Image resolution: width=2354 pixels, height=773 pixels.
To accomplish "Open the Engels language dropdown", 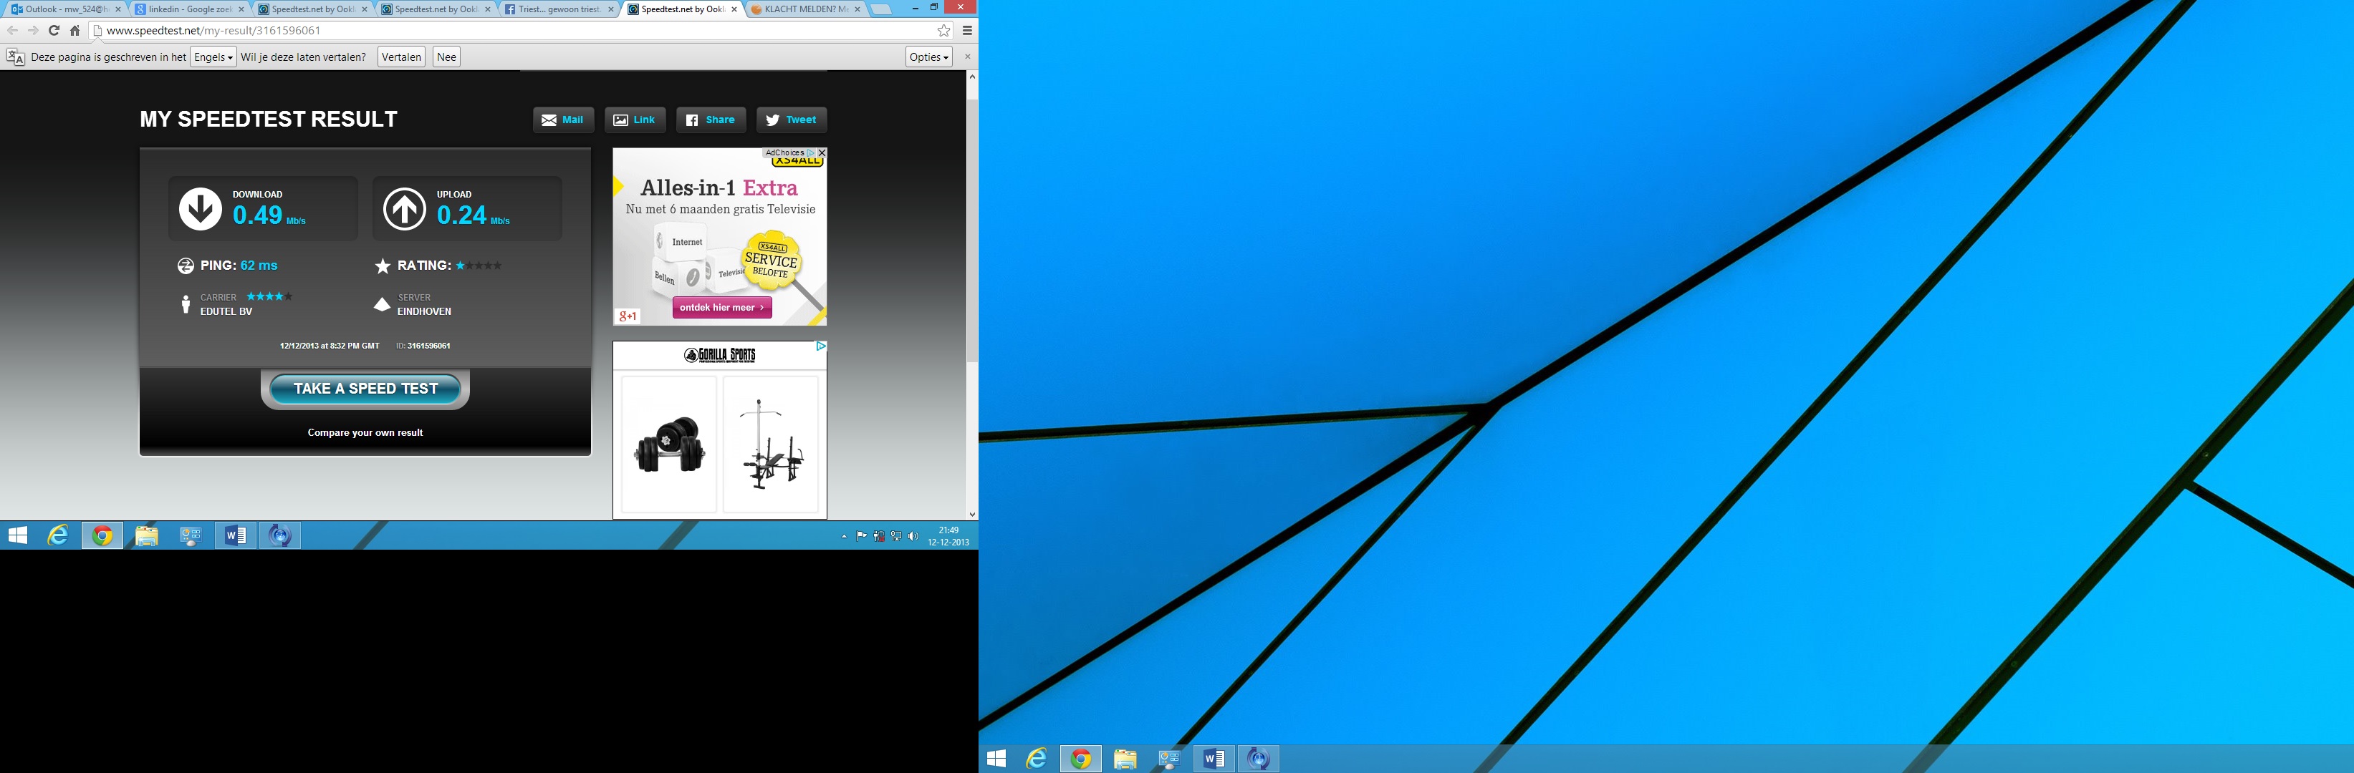I will tap(213, 57).
